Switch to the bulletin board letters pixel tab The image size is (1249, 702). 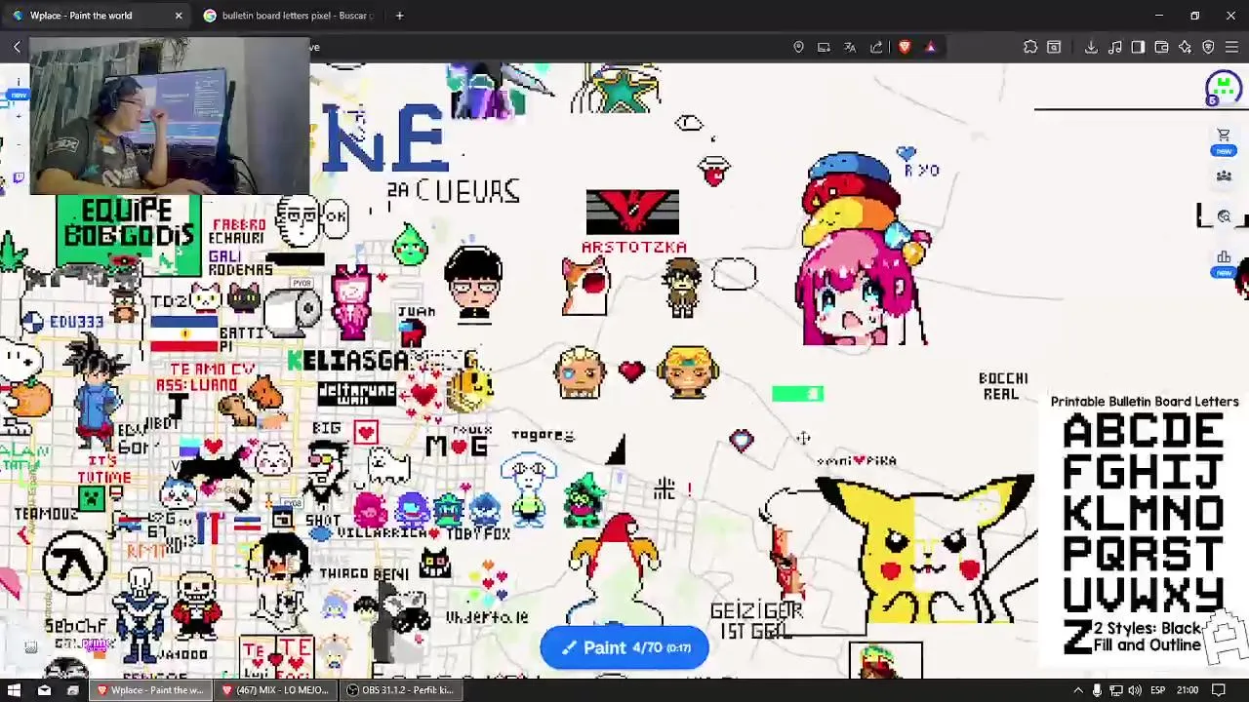click(289, 16)
